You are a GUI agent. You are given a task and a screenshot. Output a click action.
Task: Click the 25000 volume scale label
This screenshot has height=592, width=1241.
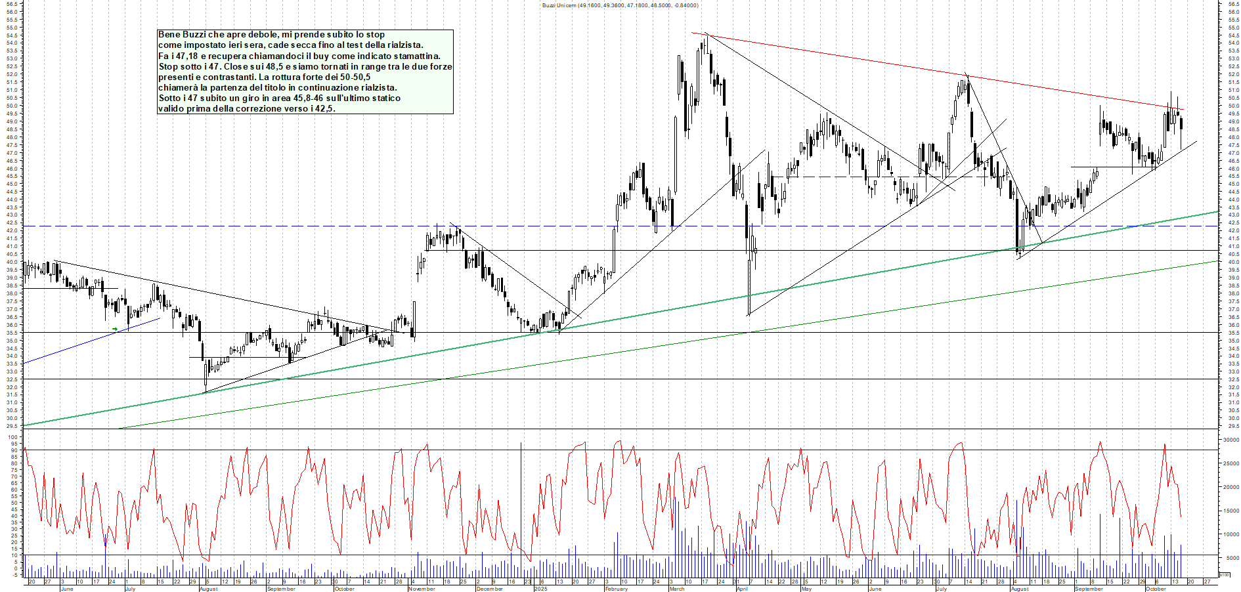tap(1230, 463)
